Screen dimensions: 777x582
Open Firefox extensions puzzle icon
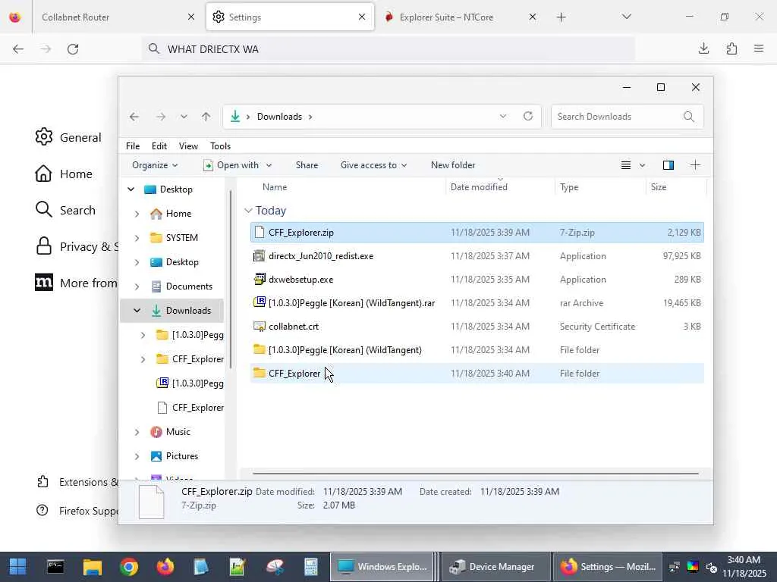(731, 48)
